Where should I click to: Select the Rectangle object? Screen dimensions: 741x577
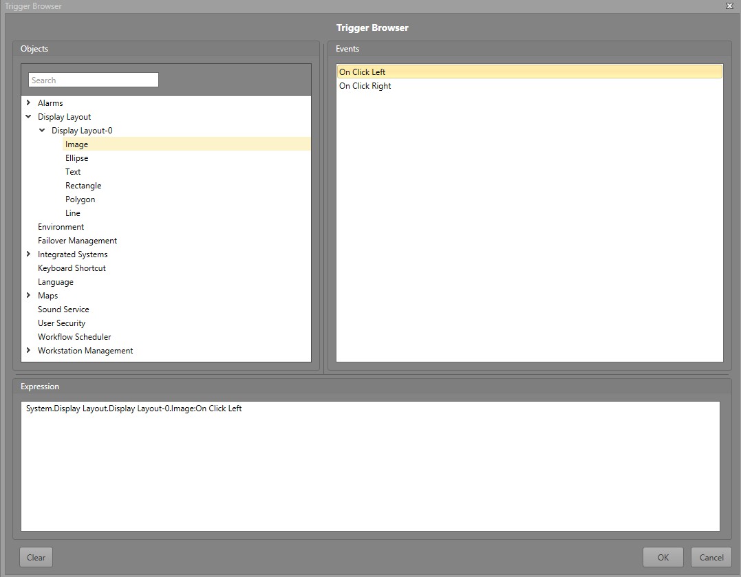pos(83,186)
